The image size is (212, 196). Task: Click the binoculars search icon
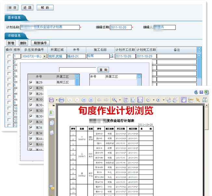click(x=205, y=100)
